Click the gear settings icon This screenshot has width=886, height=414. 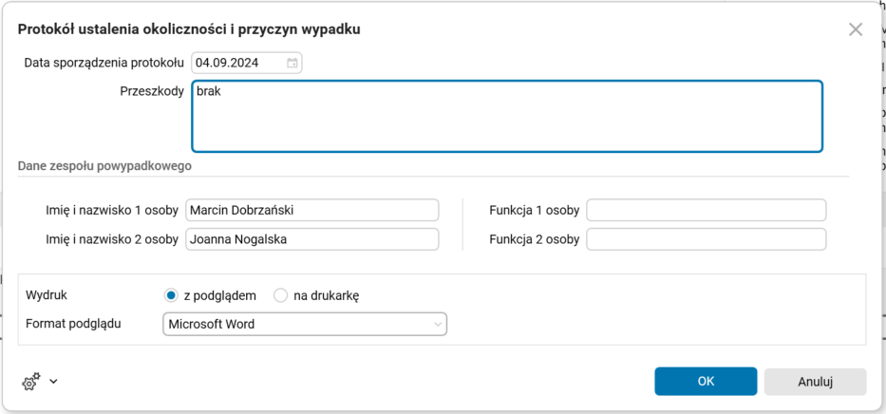point(31,382)
